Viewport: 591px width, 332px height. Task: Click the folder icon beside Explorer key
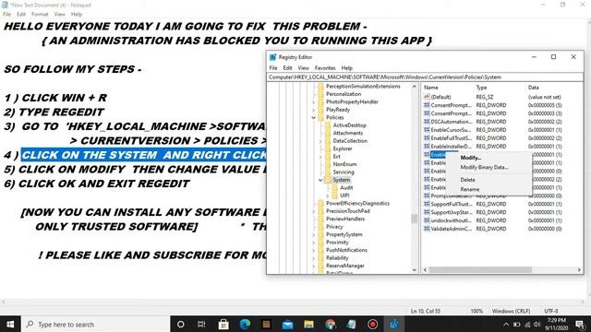(328, 148)
